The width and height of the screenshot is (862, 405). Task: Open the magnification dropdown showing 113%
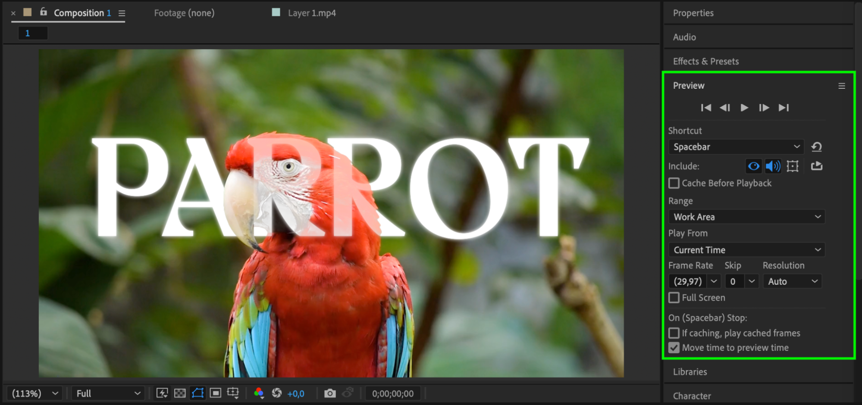[34, 393]
